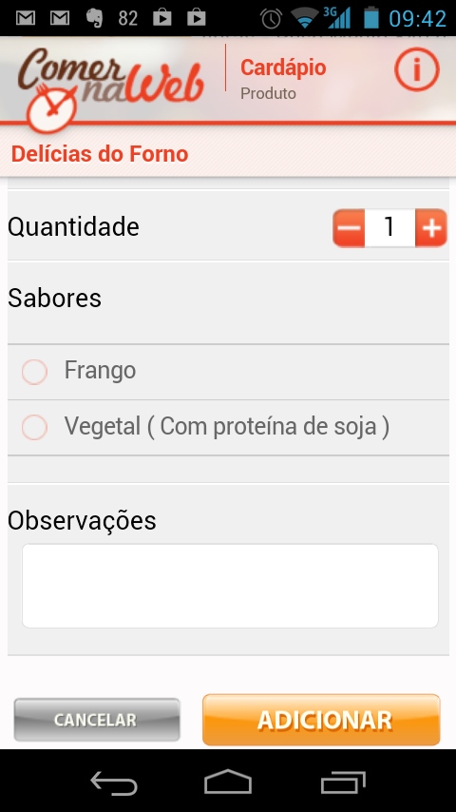Viewport: 456px width, 812px height.
Task: Decrease quantity with minus button
Action: (350, 227)
